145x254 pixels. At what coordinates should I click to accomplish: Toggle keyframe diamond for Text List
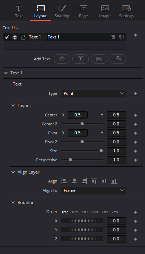click(135, 35)
